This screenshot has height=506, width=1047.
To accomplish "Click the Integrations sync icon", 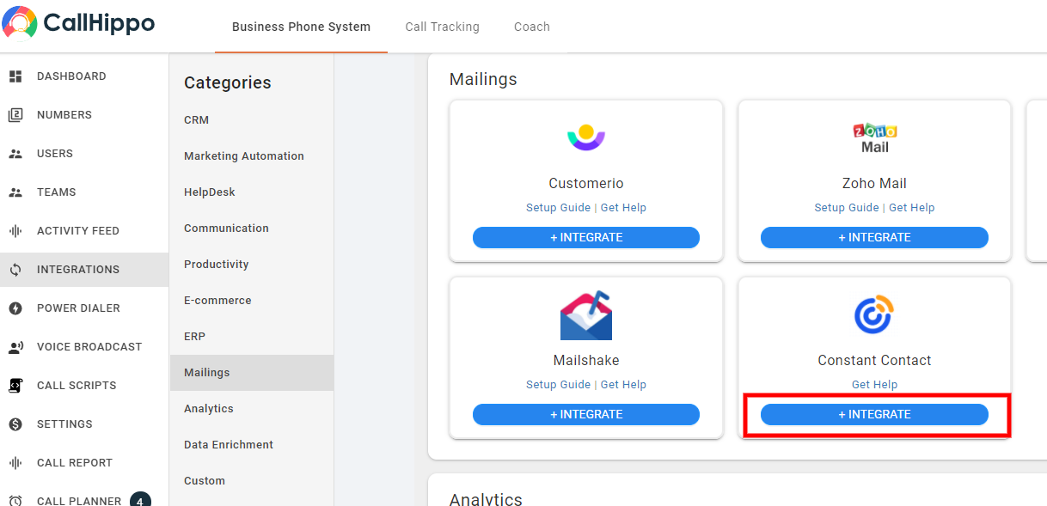I will [x=15, y=270].
